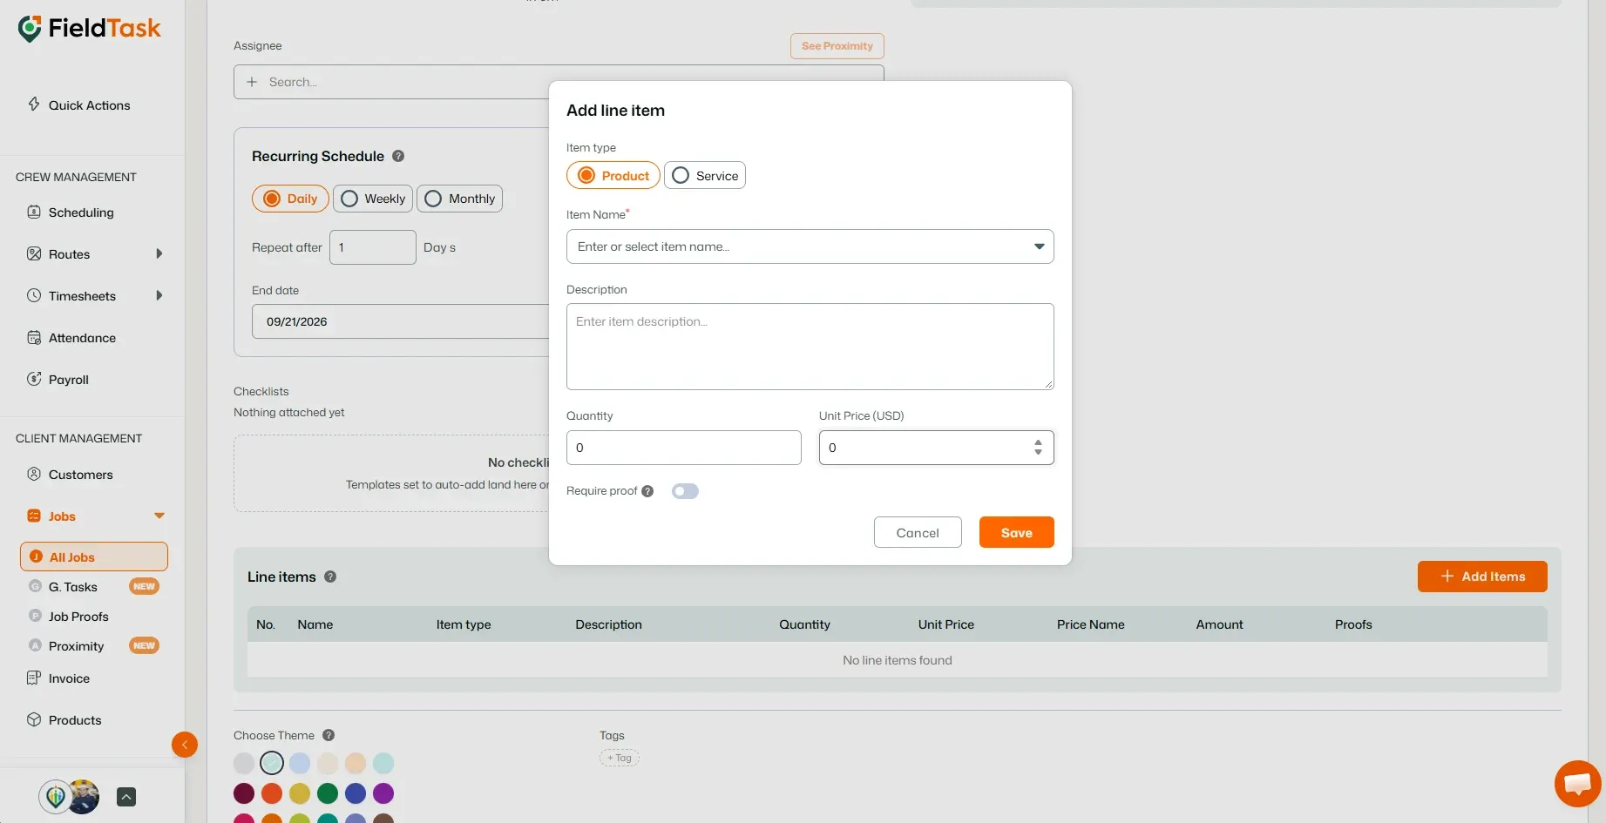Click the Unit Price stepper arrows

point(1038,448)
